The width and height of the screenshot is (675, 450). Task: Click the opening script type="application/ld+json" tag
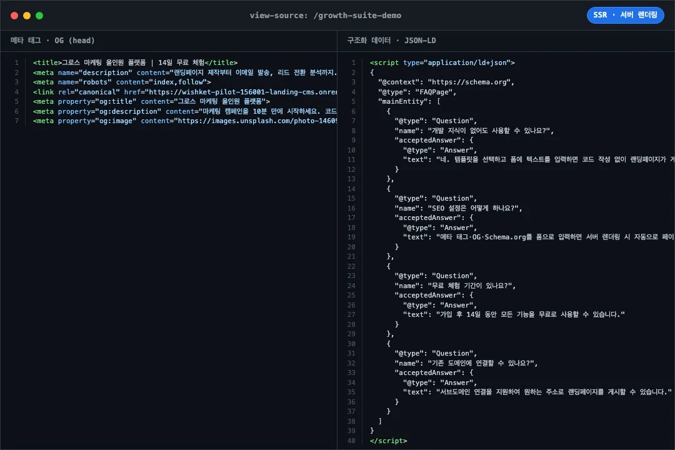coord(442,62)
